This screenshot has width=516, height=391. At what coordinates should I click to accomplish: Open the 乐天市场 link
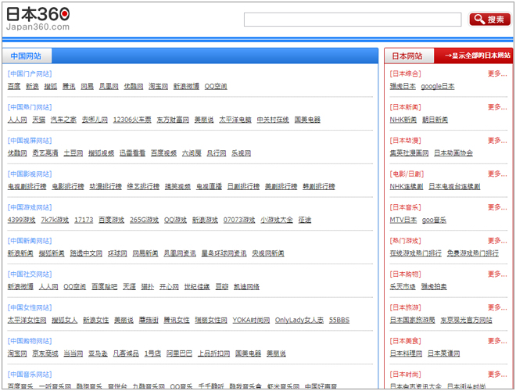coord(403,287)
